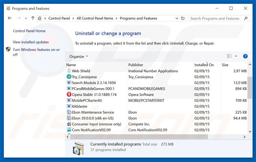Open the Control Panel breadcrumb
Viewport: 256px width, 162px height.
(59, 18)
